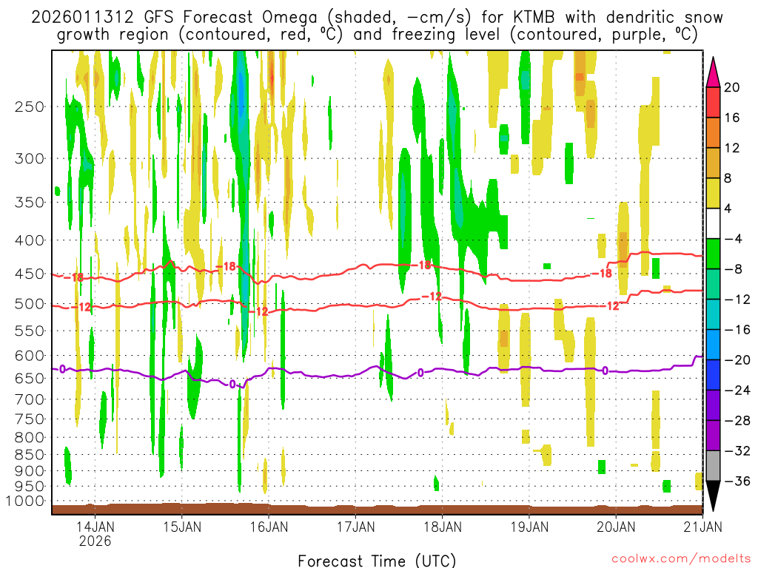The width and height of the screenshot is (758, 568).
Task: Click the Forecast Time (UTC) axis title
Action: [378, 560]
